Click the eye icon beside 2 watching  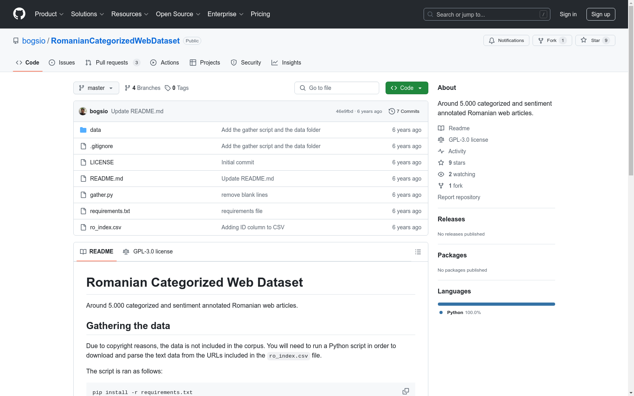441,174
